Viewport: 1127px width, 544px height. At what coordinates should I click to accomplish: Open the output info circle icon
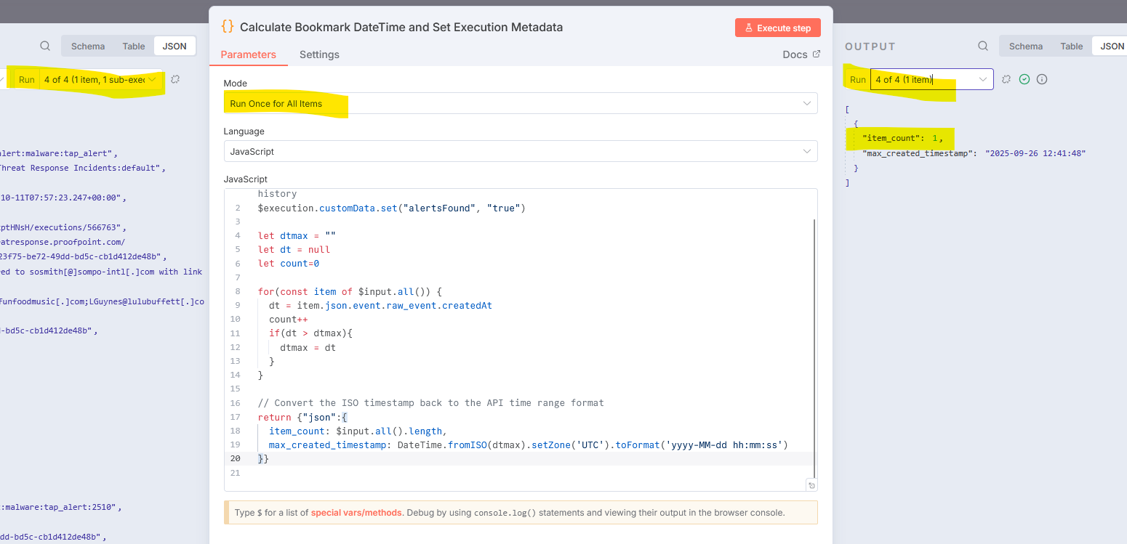tap(1042, 79)
